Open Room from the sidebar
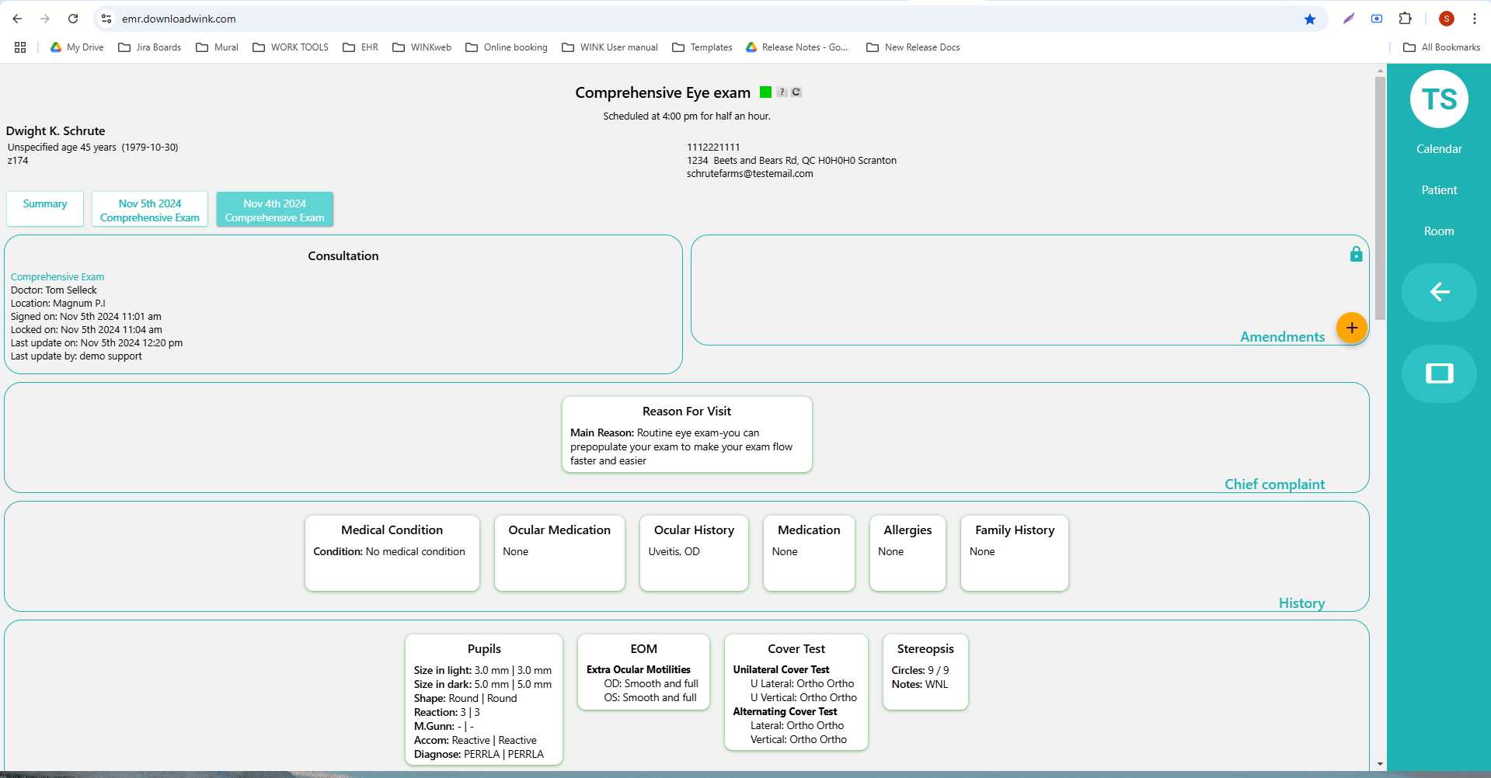This screenshot has height=778, width=1491. (x=1439, y=231)
